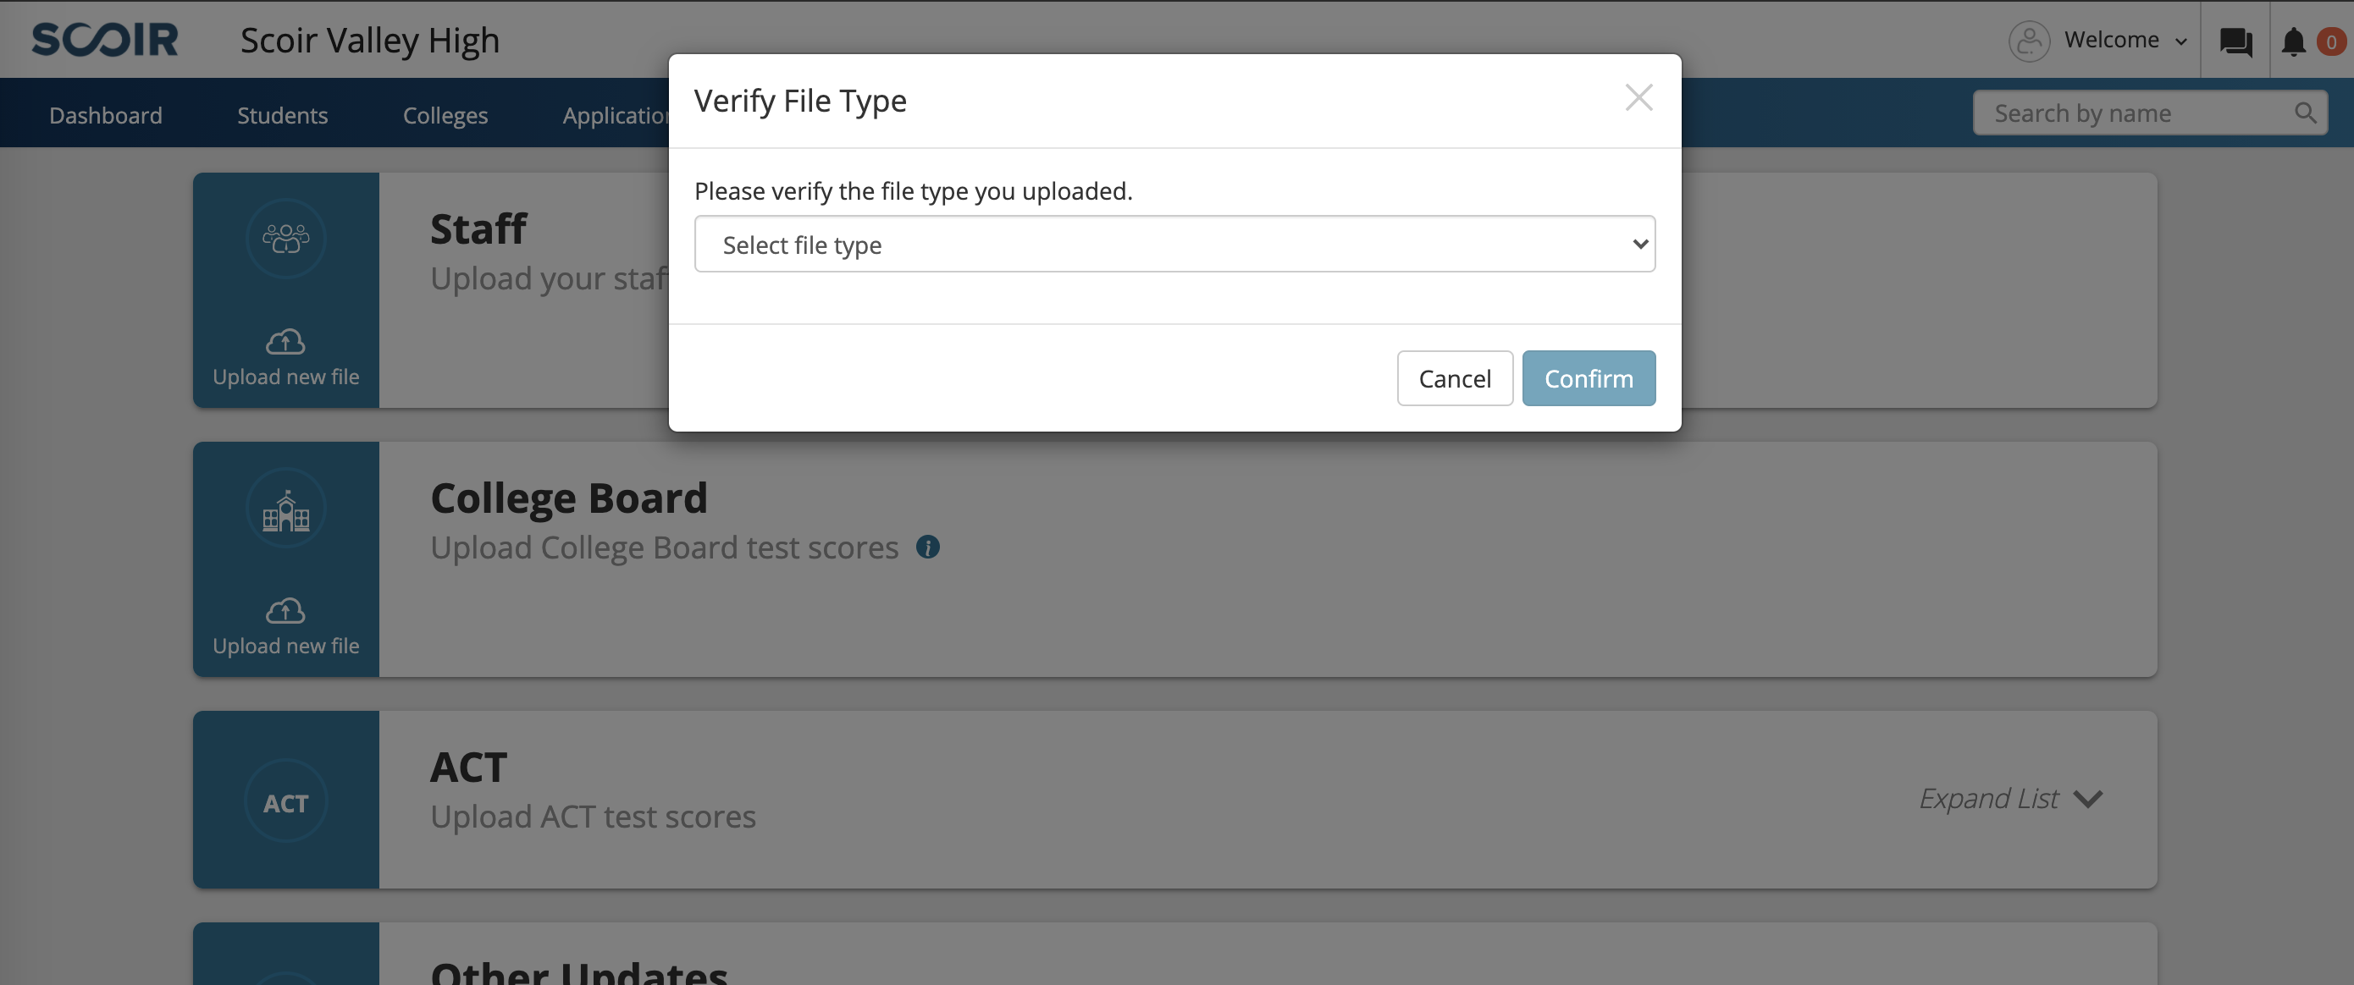Image resolution: width=2354 pixels, height=985 pixels.
Task: Click the Colleges navigation menu item
Action: [445, 113]
